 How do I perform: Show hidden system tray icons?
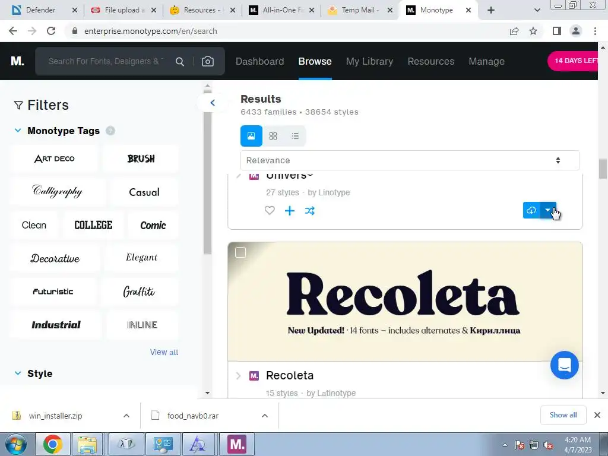(505, 445)
